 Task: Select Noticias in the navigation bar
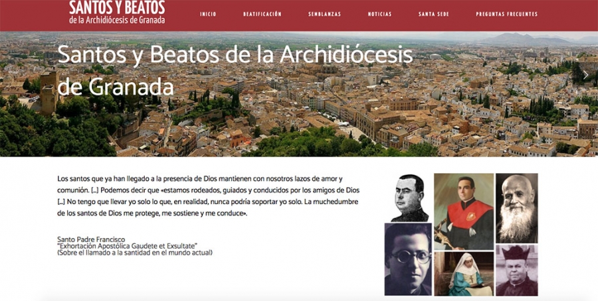pyautogui.click(x=380, y=14)
